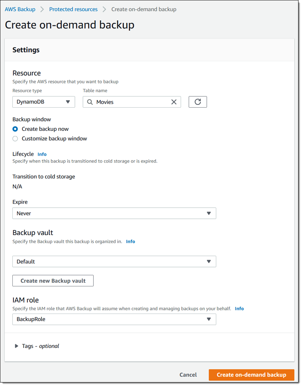Open Info link next to Lifecycle
Screen dimensions: 302x386
42,154
